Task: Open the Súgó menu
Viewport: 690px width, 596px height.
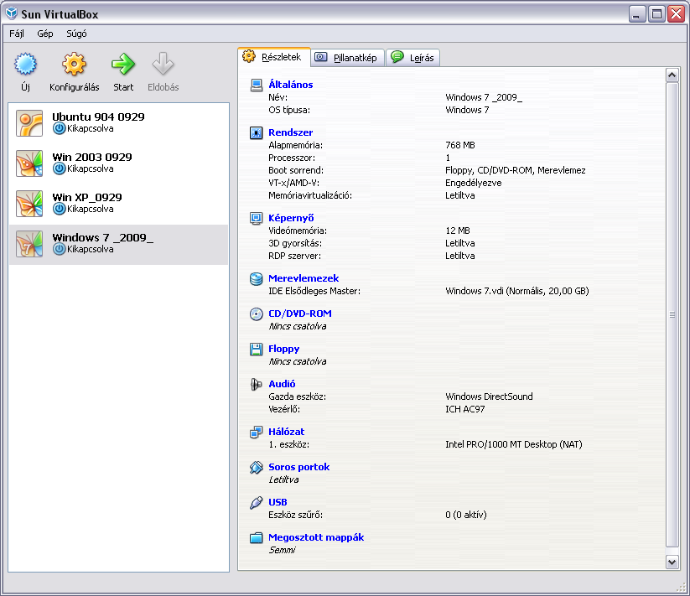Action: [76, 34]
